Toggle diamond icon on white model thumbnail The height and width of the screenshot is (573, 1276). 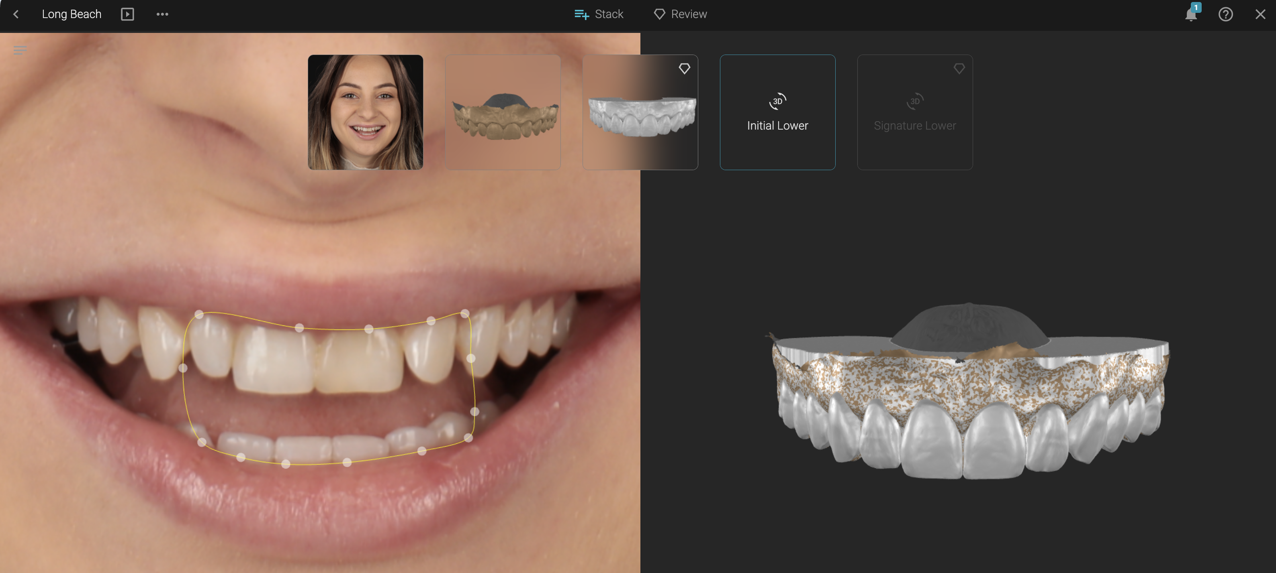[684, 69]
